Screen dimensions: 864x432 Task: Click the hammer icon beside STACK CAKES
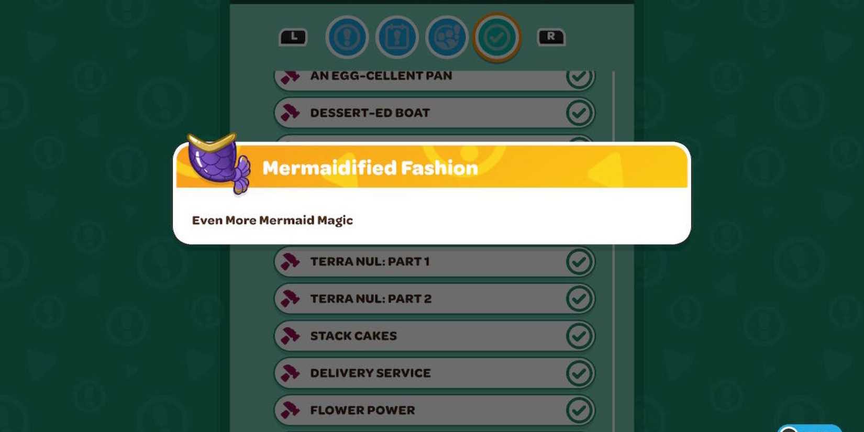point(290,336)
